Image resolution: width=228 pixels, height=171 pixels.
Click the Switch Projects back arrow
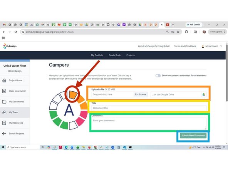tap(4, 134)
